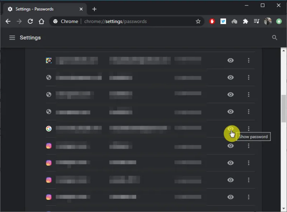This screenshot has height=212, width=287.
Task: Open a new tab with plus button
Action: pyautogui.click(x=94, y=9)
